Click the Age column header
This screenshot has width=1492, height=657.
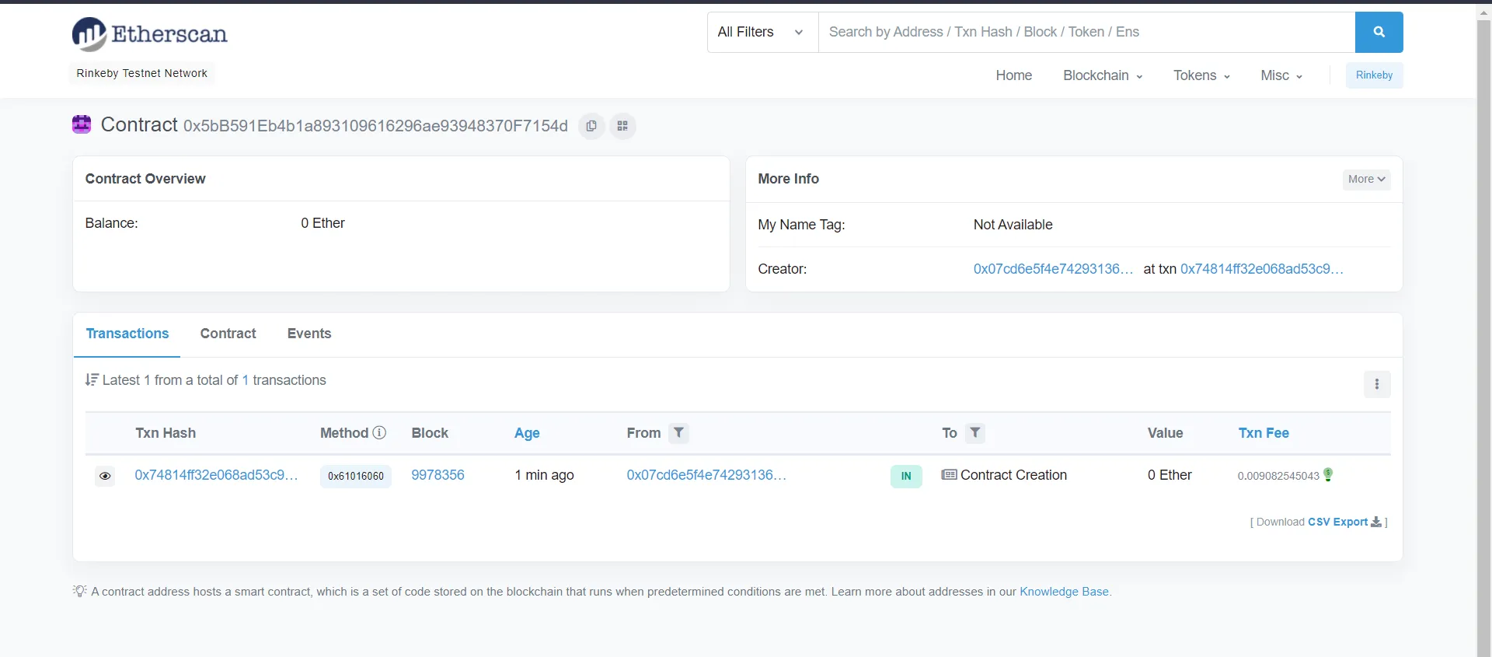tap(527, 433)
